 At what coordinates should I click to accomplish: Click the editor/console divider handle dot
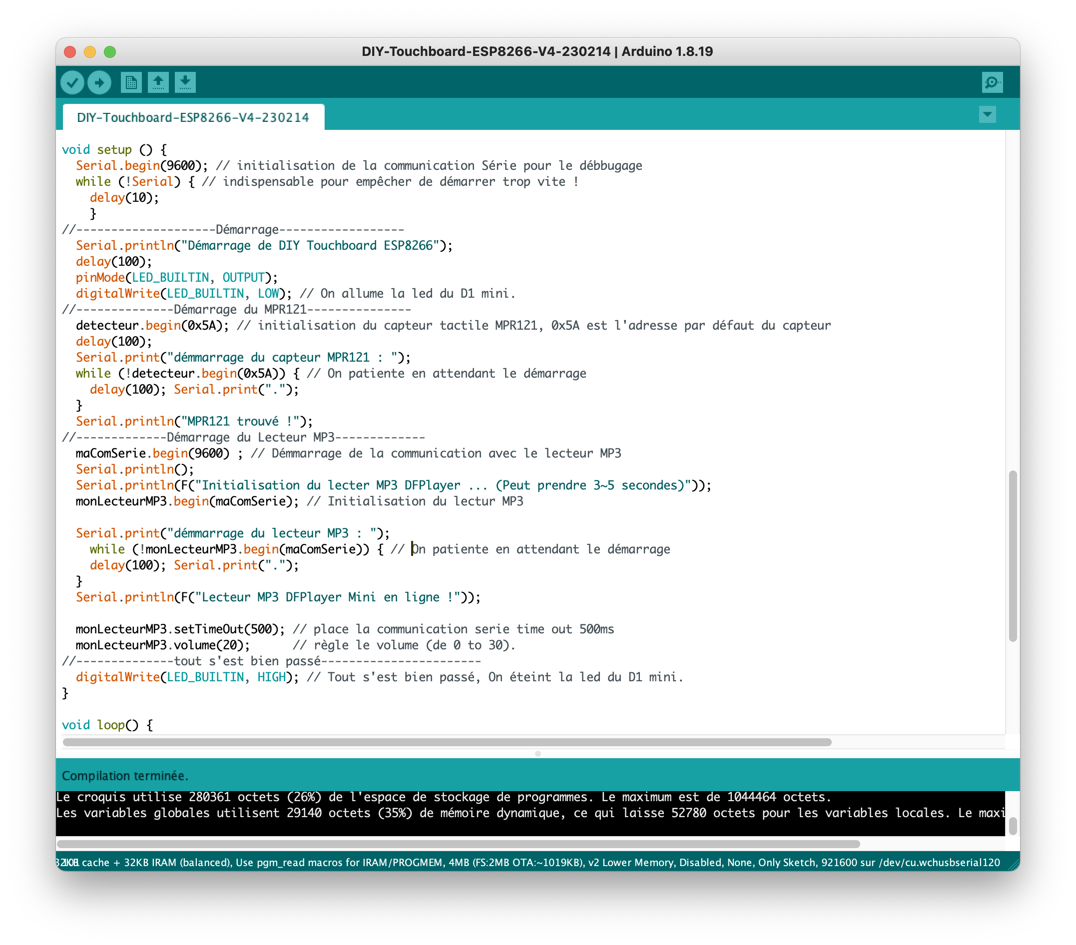pyautogui.click(x=538, y=753)
